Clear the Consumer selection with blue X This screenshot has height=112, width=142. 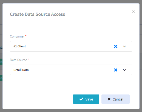click(x=116, y=46)
